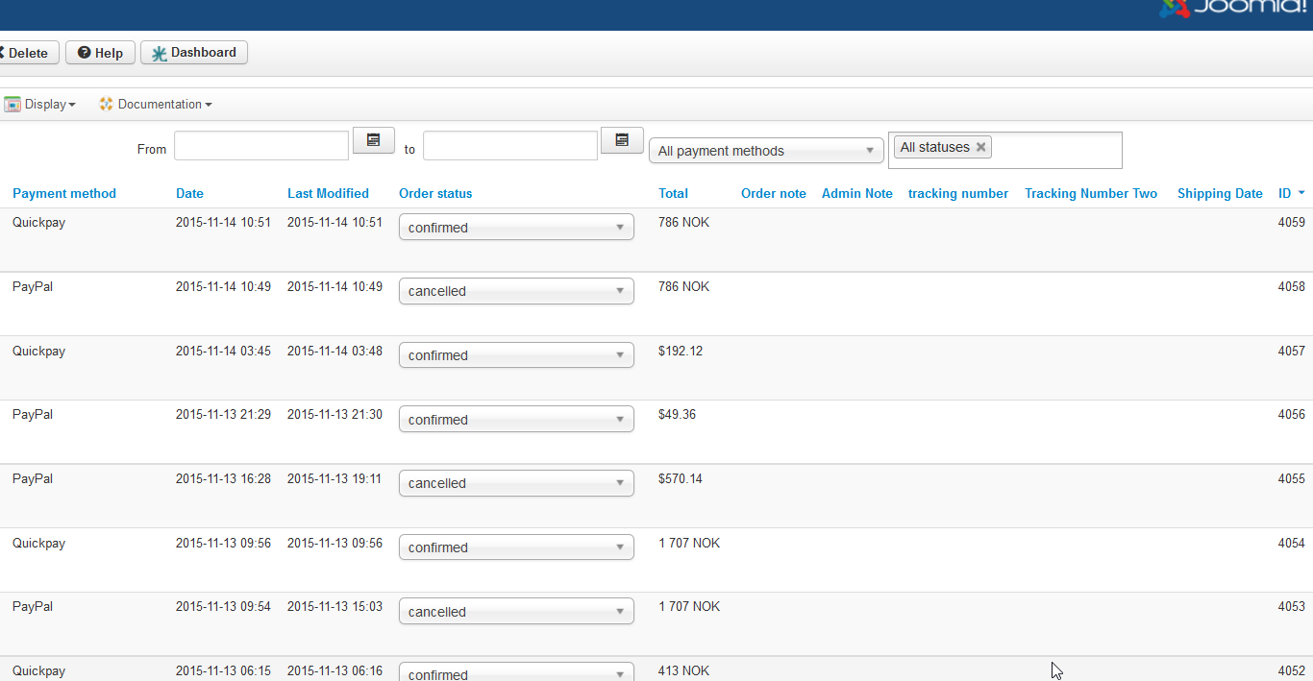Open status dropdown for order 4057
This screenshot has height=681, width=1313.
pyautogui.click(x=516, y=355)
